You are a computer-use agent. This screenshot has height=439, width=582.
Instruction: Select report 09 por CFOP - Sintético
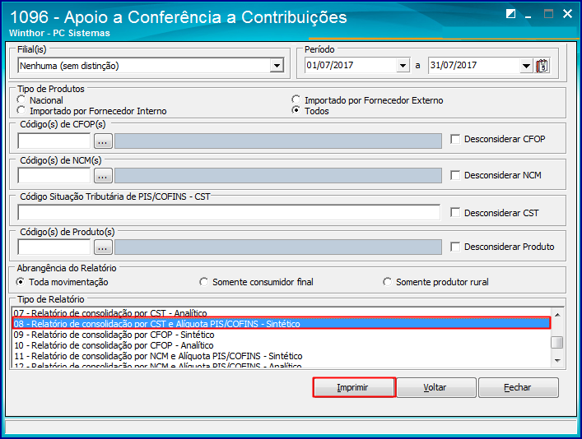281,335
